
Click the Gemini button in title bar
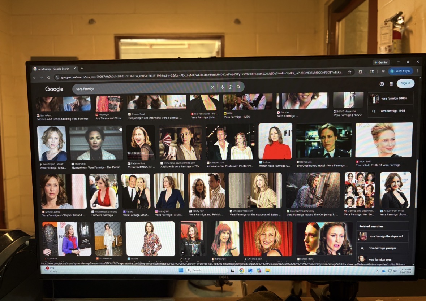[381, 62]
